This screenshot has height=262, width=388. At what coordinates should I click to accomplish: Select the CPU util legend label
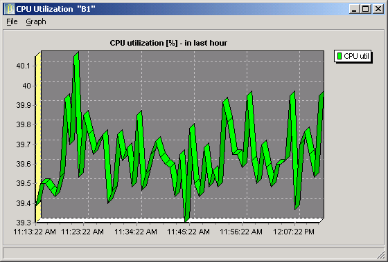[x=356, y=56]
